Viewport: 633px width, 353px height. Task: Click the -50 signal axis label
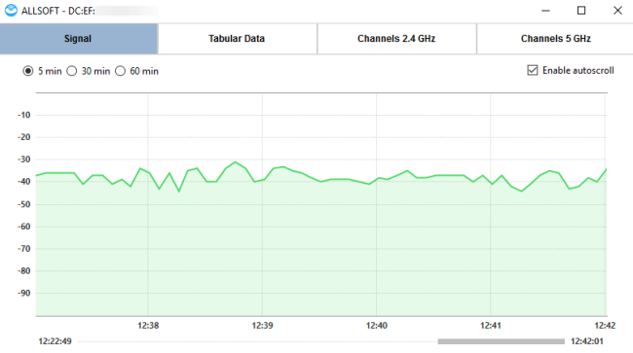pos(24,204)
